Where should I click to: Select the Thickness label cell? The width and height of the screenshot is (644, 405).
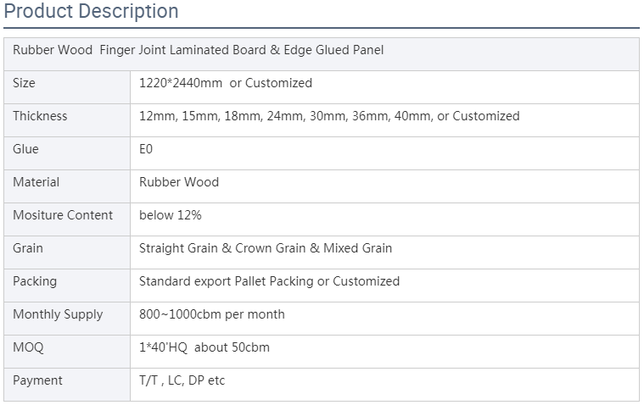pos(67,120)
